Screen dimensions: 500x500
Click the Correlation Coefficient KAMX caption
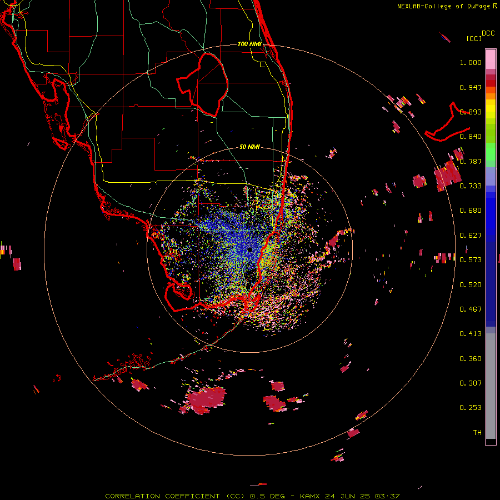pos(252,496)
